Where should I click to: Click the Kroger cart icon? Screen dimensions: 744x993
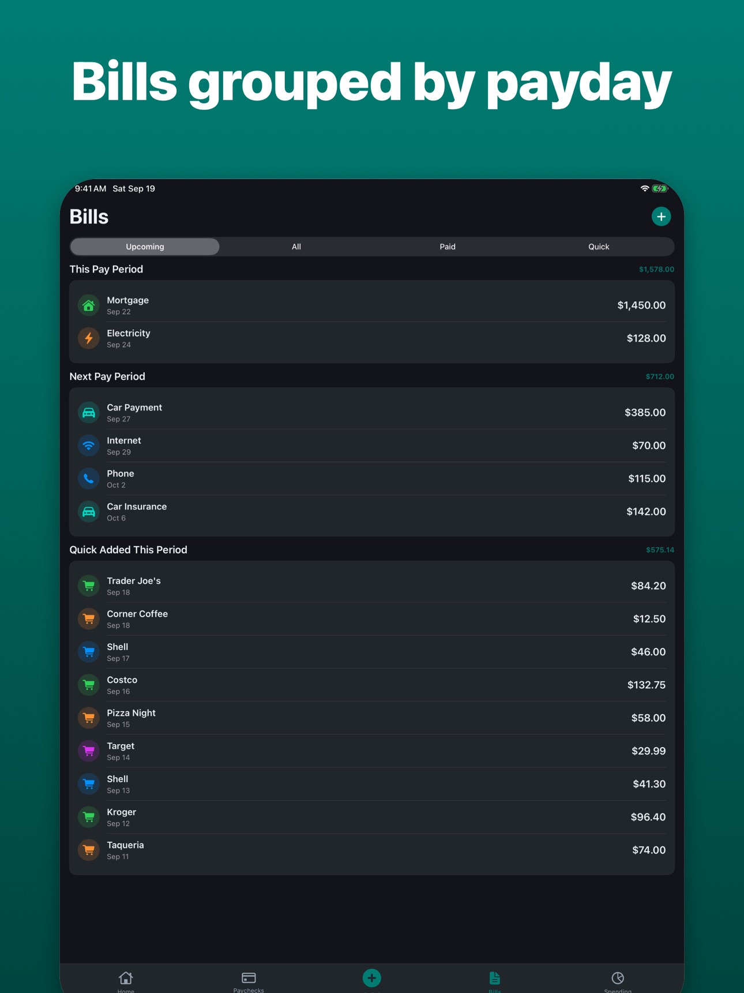coord(89,817)
